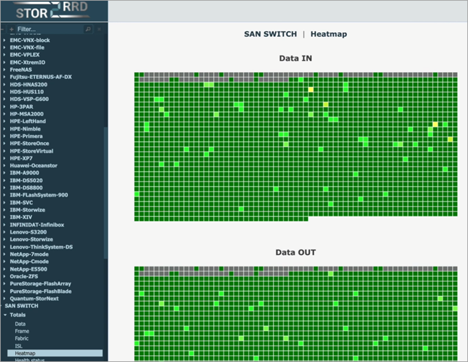This screenshot has width=468, height=362.
Task: Select the SAN SWITCH sidebar heading
Action: coord(21,306)
